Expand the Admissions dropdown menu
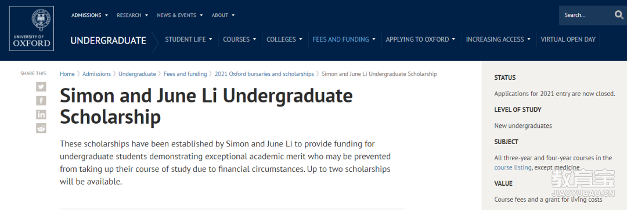The width and height of the screenshot is (627, 210). pyautogui.click(x=89, y=15)
